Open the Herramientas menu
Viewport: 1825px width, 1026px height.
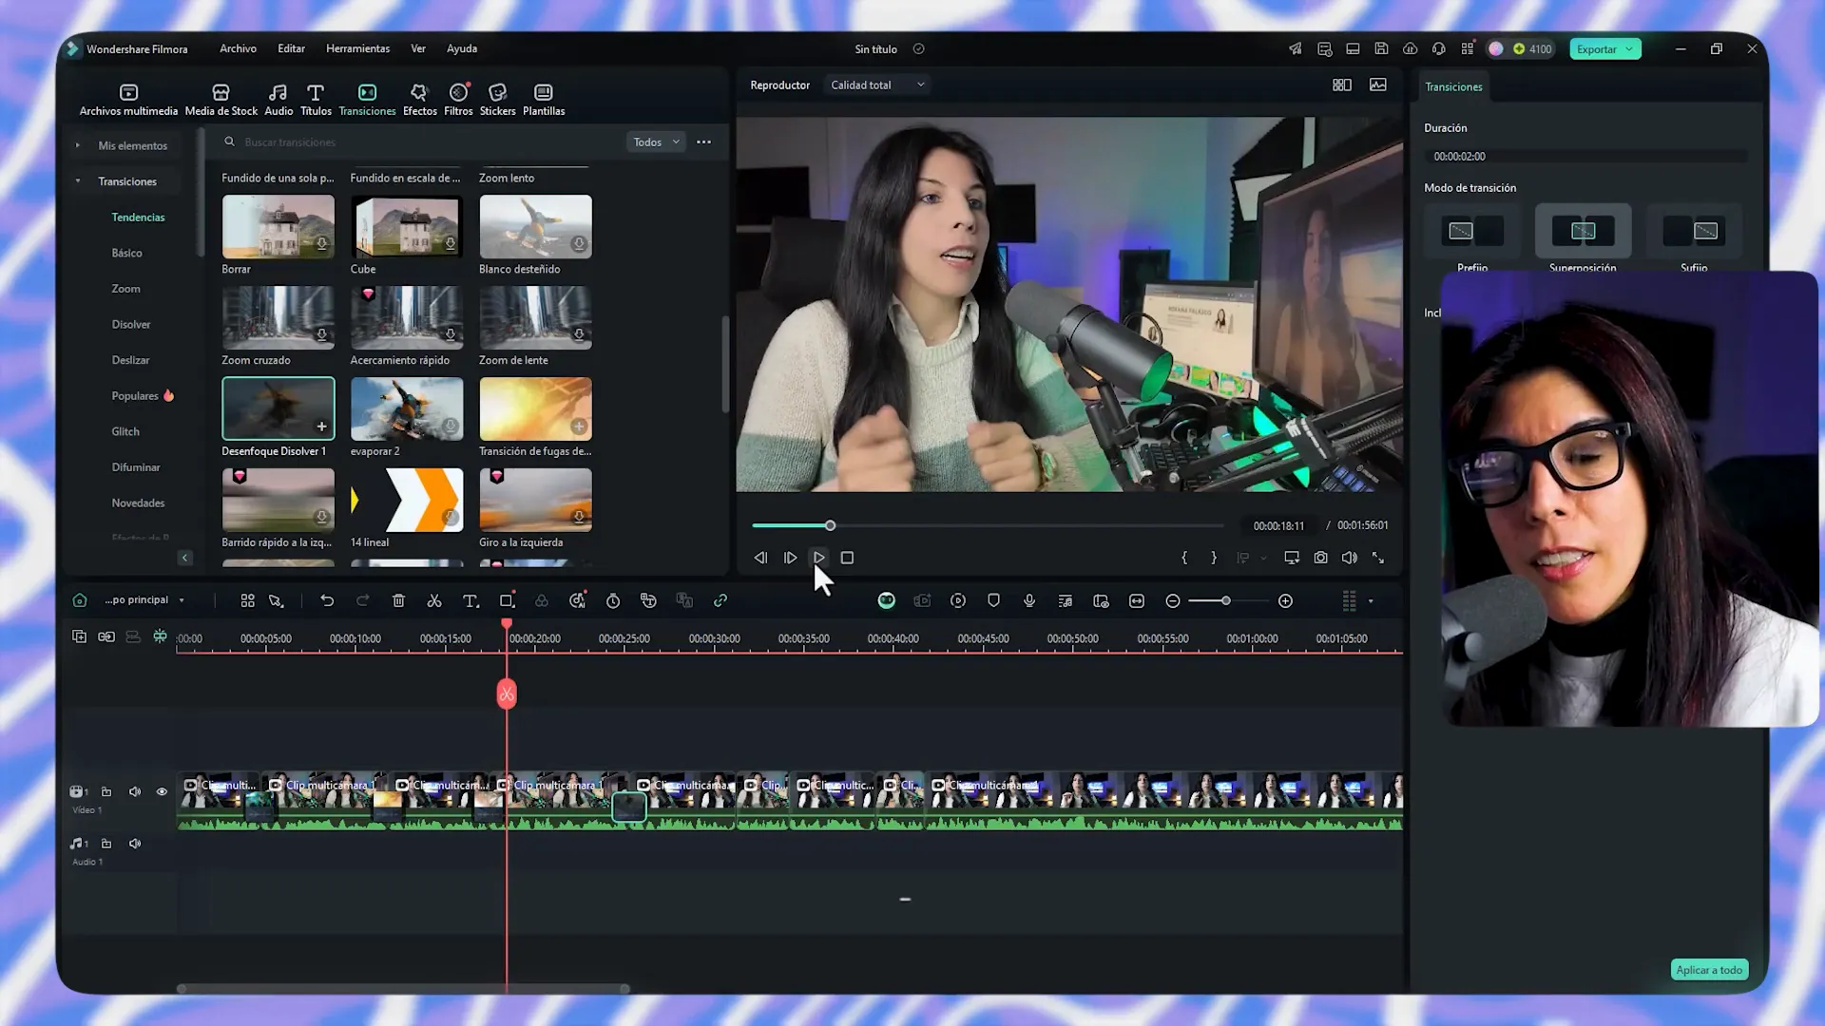(357, 48)
